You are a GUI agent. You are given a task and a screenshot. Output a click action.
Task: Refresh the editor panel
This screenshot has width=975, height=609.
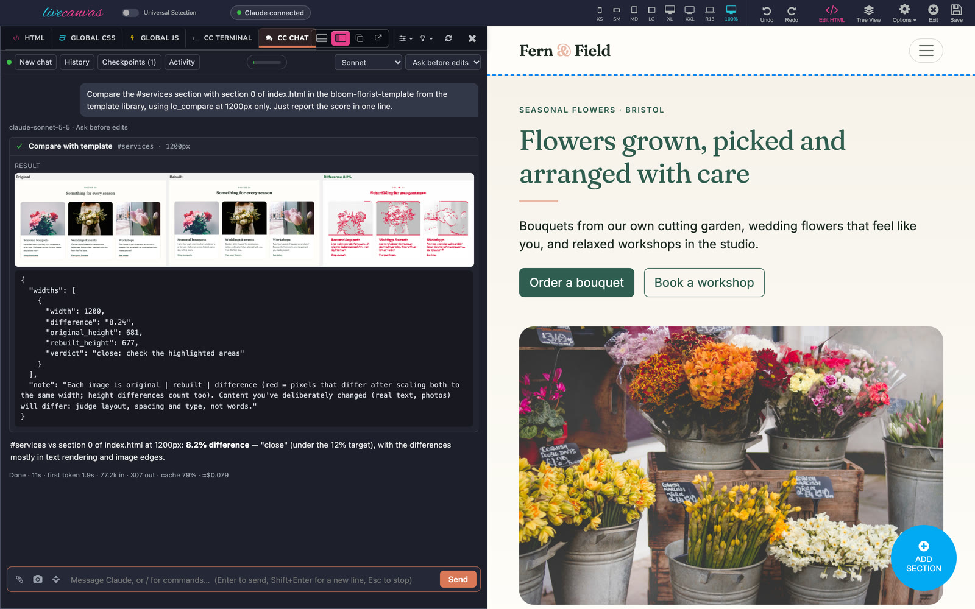coord(448,38)
